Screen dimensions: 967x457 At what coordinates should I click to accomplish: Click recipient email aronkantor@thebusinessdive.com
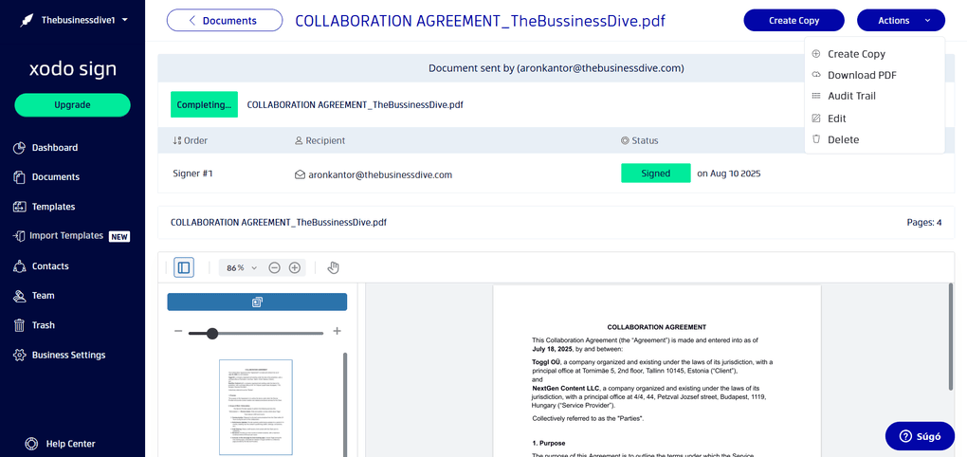pos(380,174)
